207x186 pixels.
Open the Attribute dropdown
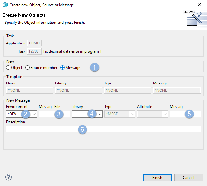pos(165,114)
